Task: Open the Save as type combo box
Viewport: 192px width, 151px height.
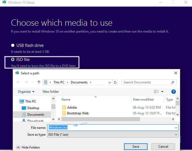Action: pos(113,135)
